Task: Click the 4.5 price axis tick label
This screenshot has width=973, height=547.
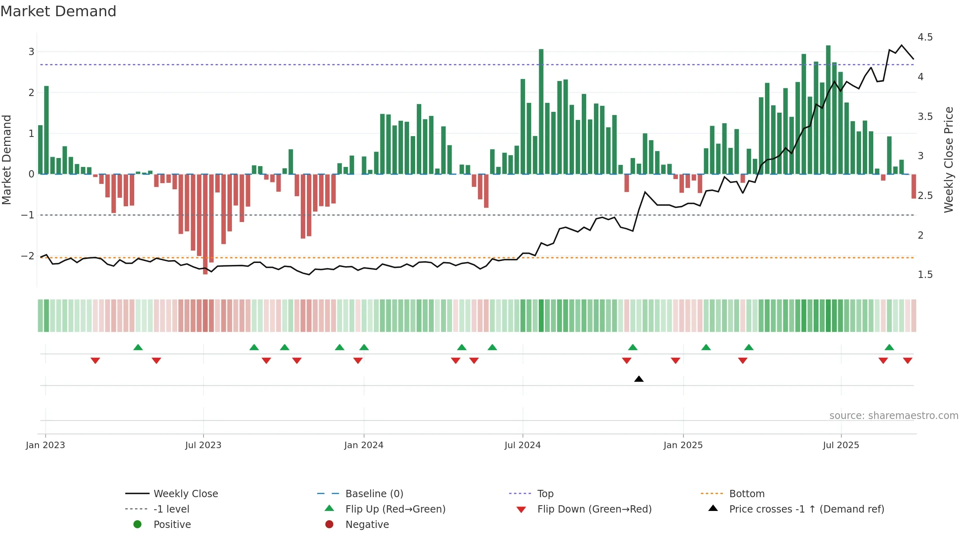Action: 925,37
